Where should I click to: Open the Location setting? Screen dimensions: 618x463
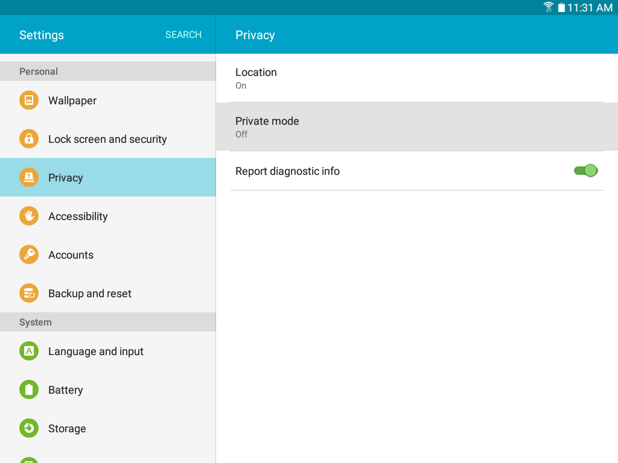pos(417,78)
